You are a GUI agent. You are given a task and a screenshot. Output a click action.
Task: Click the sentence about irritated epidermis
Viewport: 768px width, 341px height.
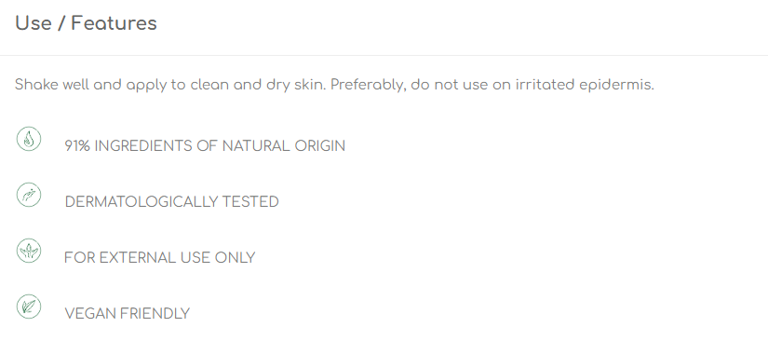pyautogui.click(x=492, y=85)
